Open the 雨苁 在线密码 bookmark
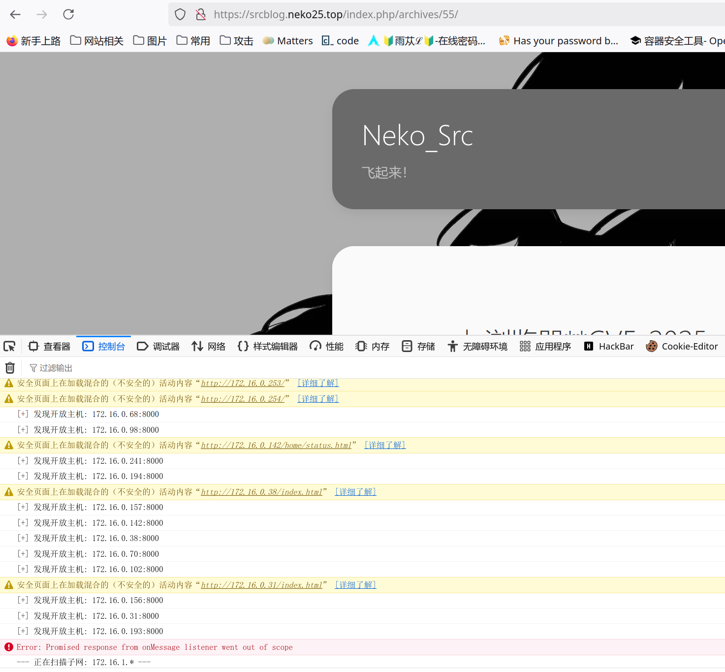The width and height of the screenshot is (725, 672). [435, 41]
